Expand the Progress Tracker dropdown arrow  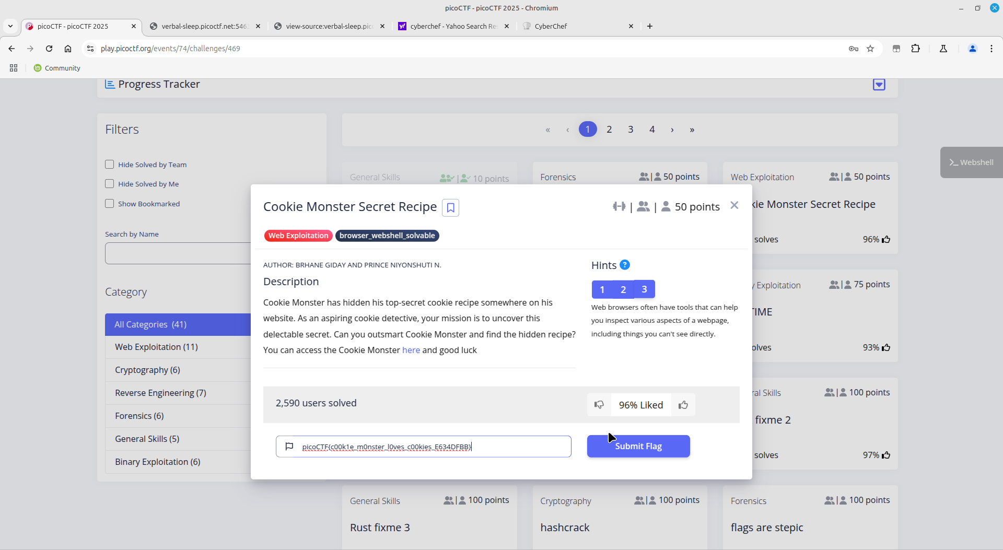point(879,85)
